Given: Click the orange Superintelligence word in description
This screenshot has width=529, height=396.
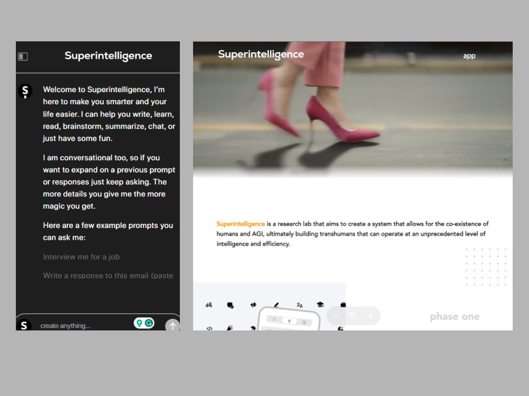Looking at the screenshot, I should 241,224.
